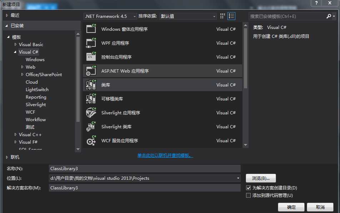This screenshot has width=340, height=213.
Task: Select the Web tree label
Action: [30, 67]
